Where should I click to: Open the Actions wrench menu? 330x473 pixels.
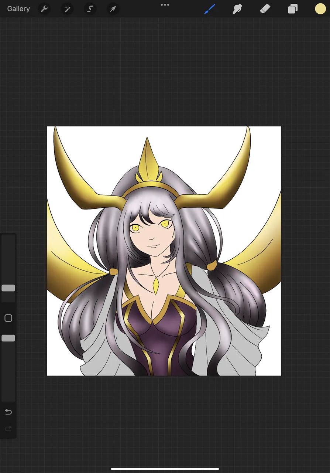(44, 9)
